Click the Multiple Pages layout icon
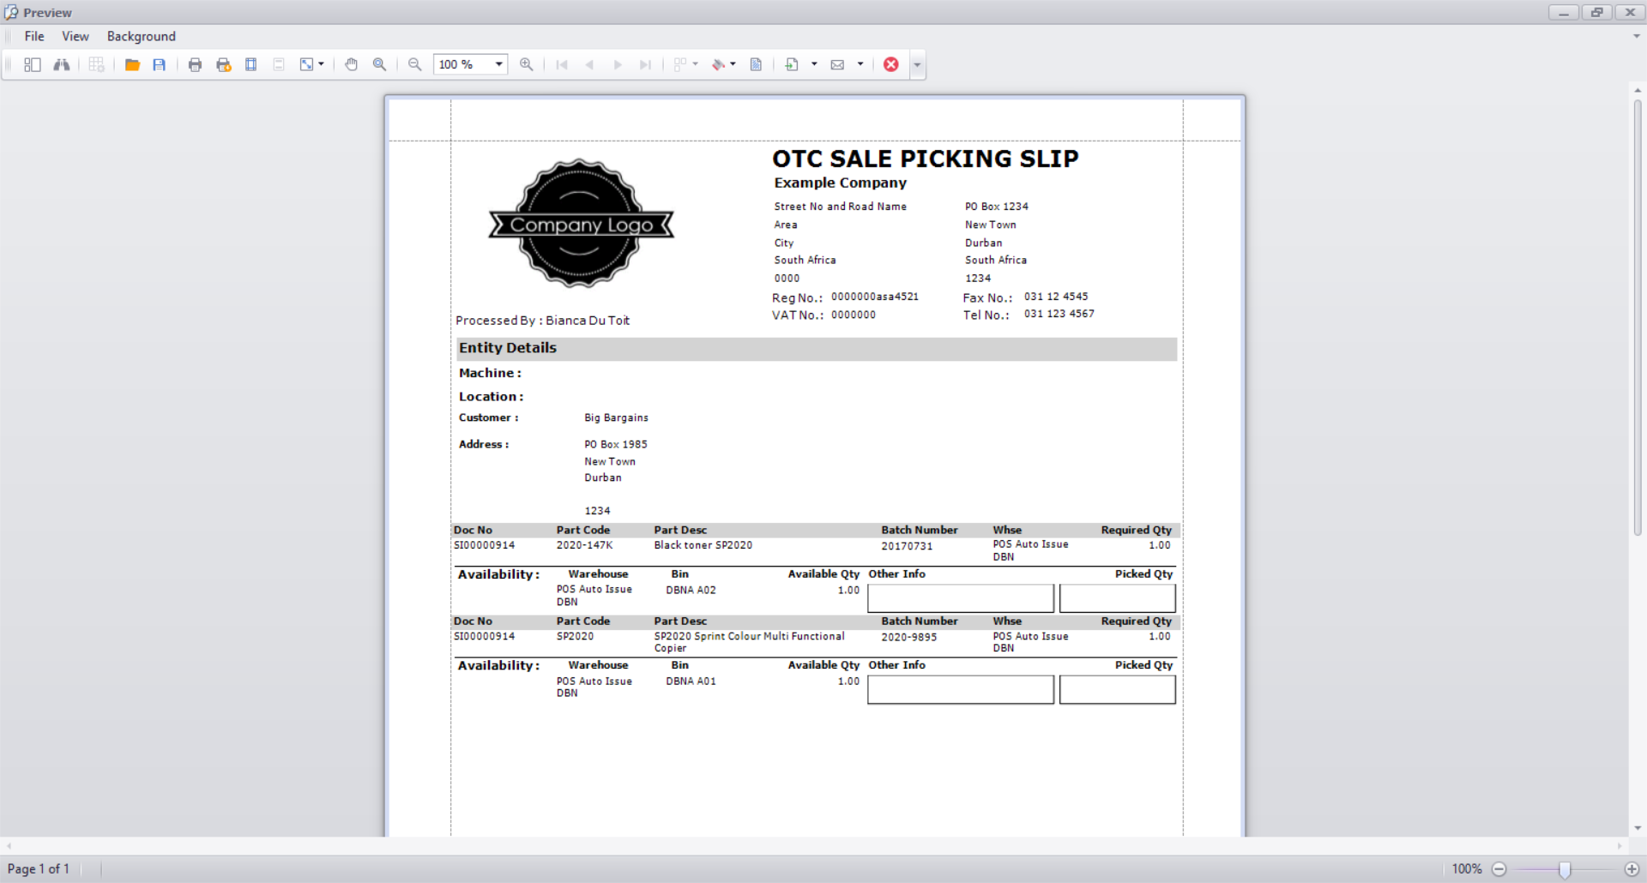Screen dimensions: 1647x883 [680, 64]
